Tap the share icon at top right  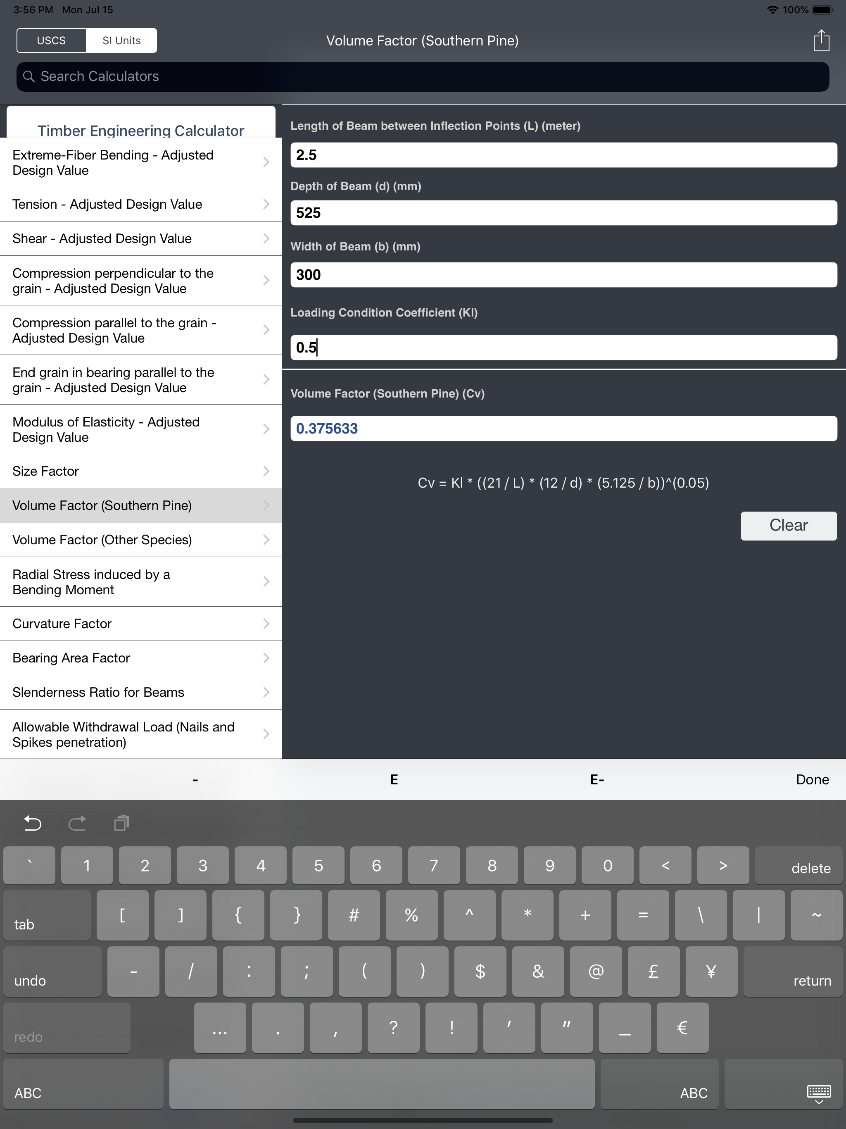point(821,40)
